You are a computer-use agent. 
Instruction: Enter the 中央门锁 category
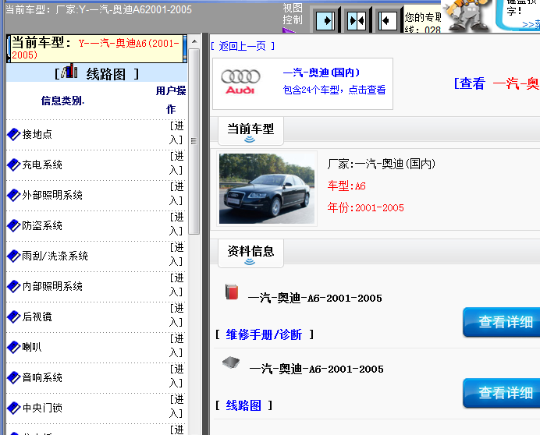[x=176, y=406]
